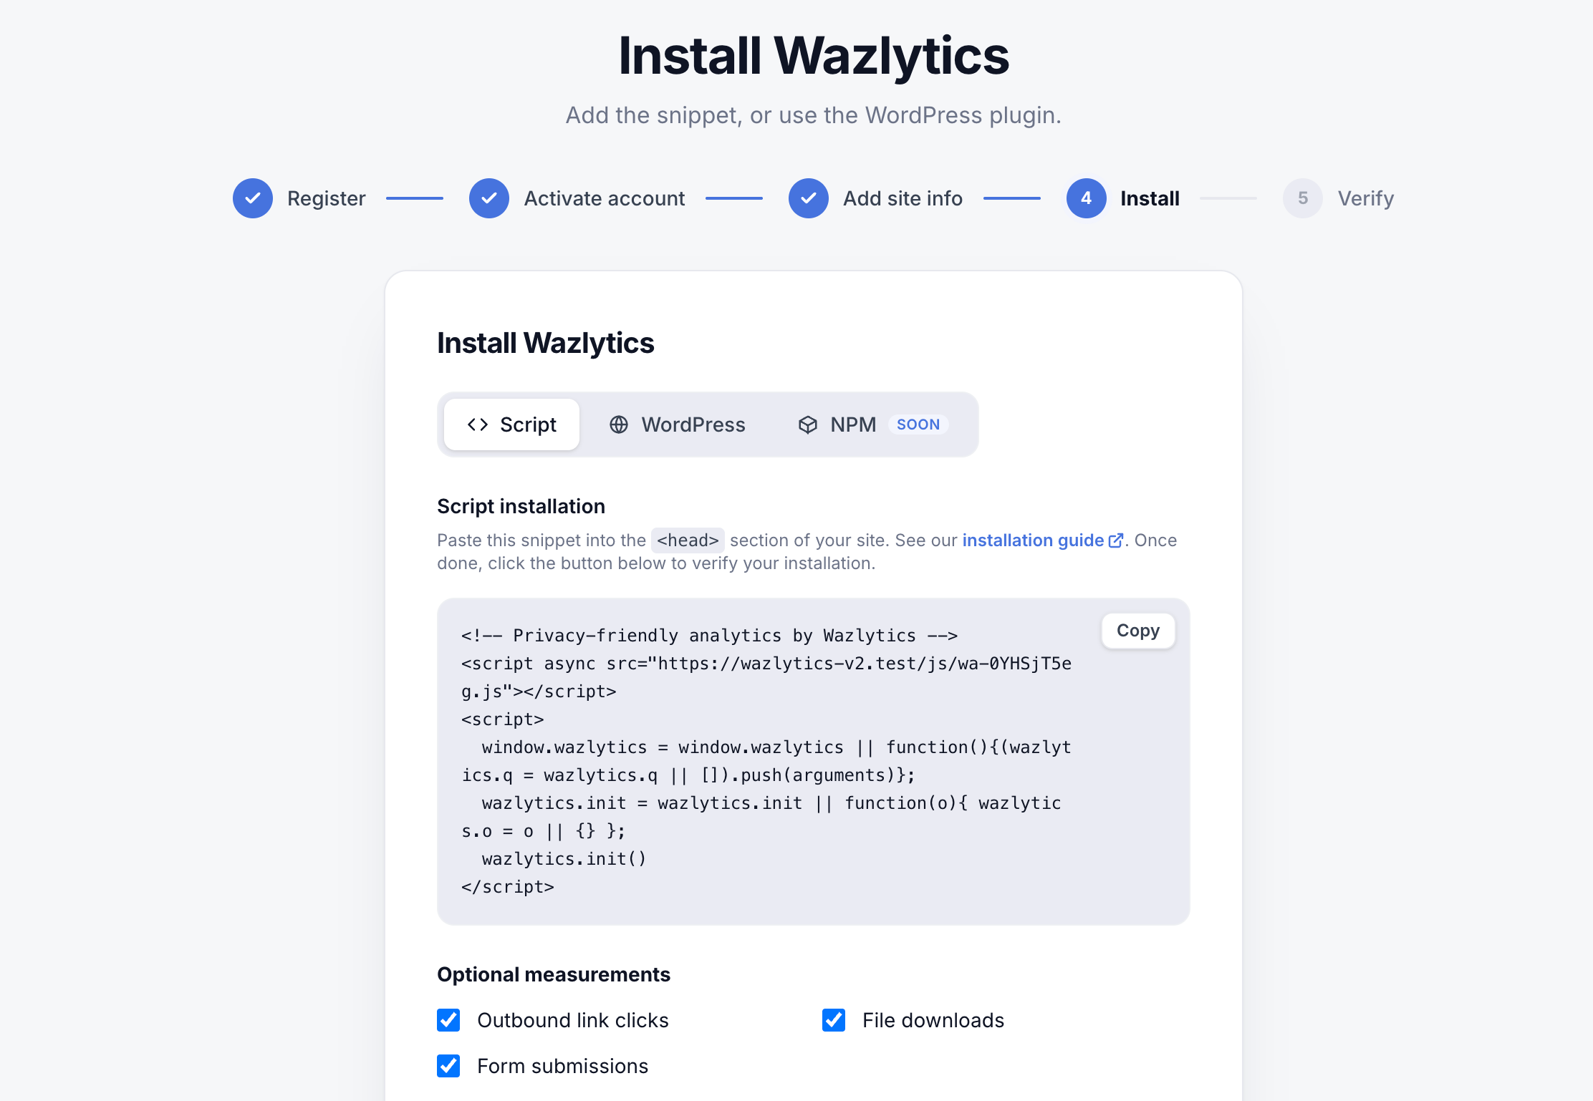Click the globe icon on WordPress tab
Image resolution: width=1593 pixels, height=1101 pixels.
point(619,425)
